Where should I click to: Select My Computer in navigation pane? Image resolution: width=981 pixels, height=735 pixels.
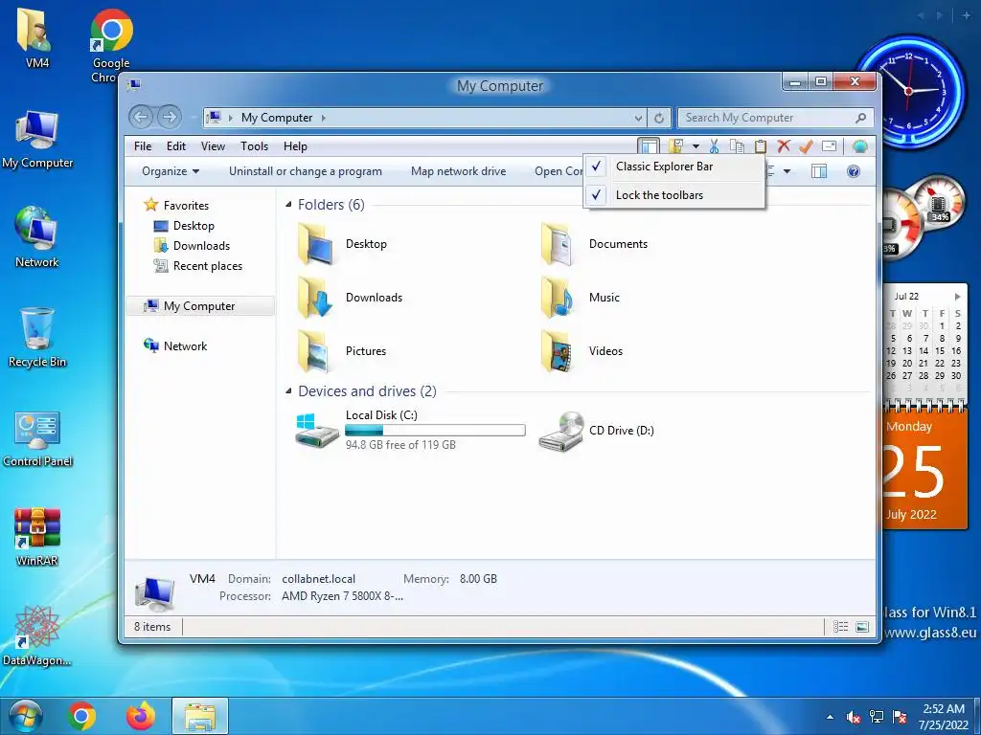point(199,305)
